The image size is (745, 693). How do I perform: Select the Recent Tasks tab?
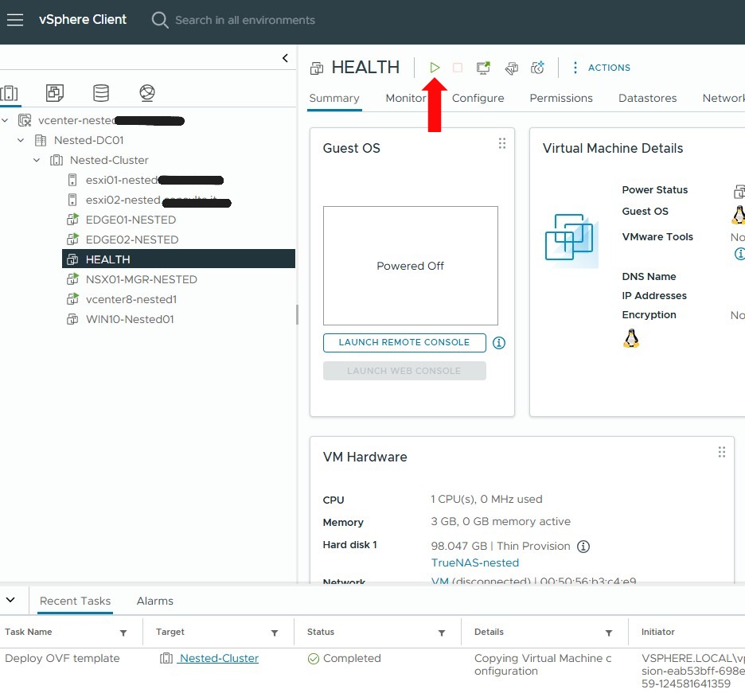click(75, 601)
